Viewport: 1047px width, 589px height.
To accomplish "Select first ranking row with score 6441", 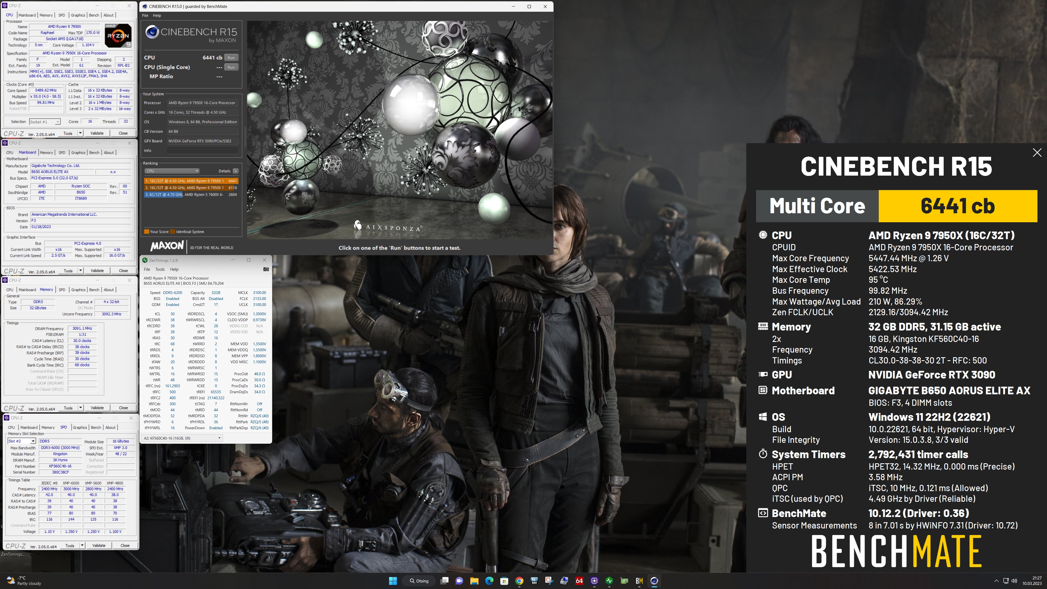I will (191, 181).
